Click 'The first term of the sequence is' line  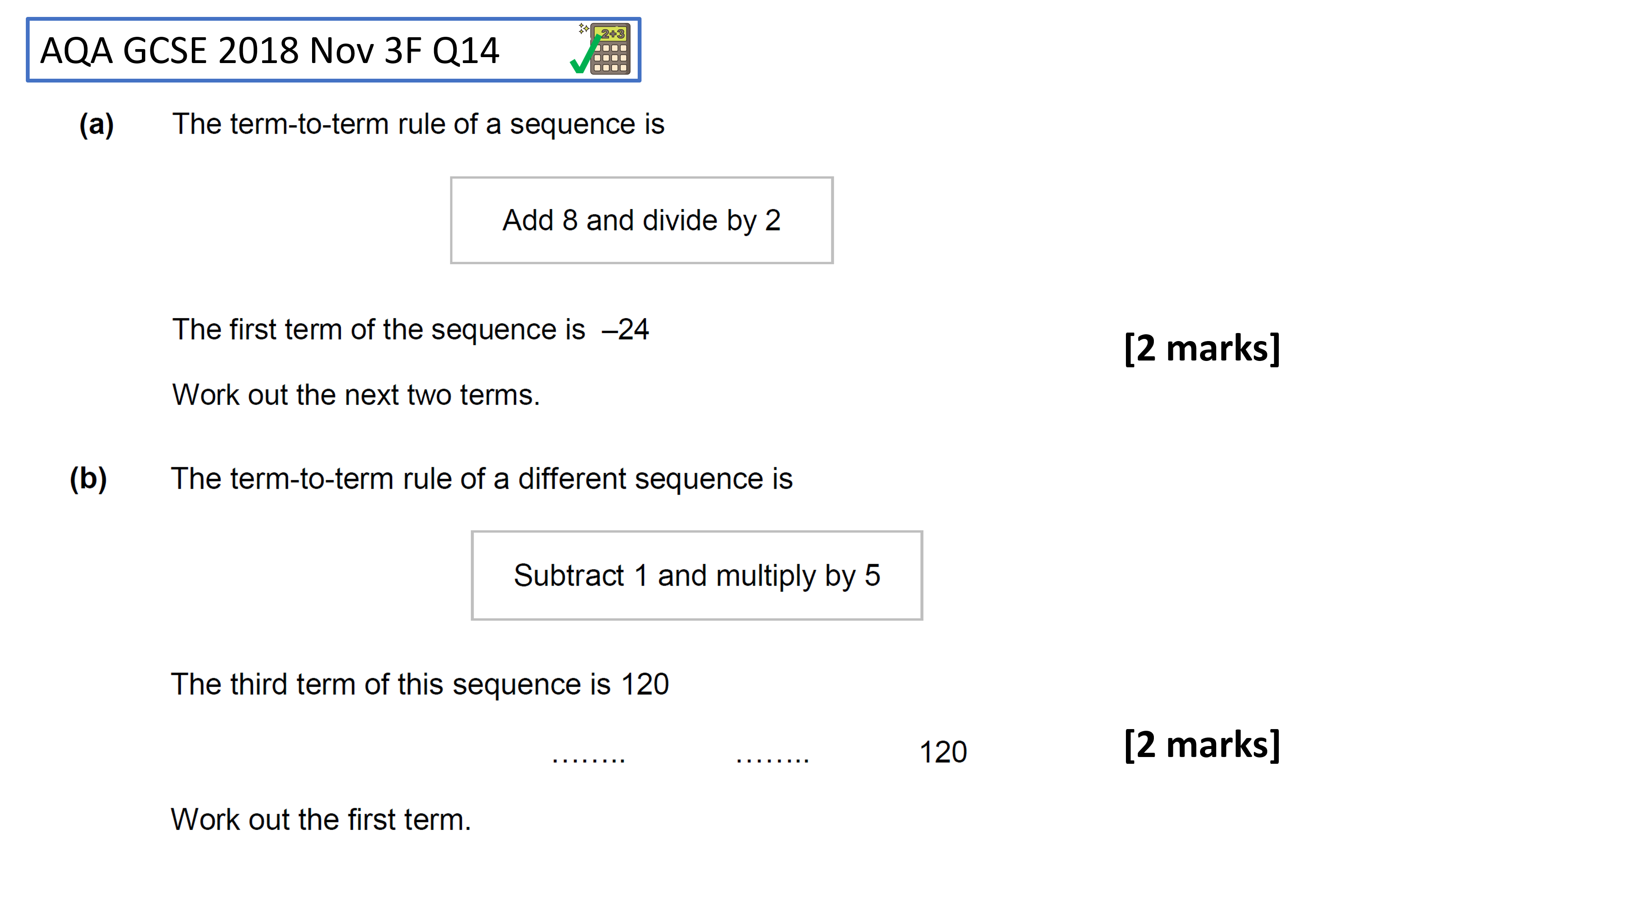click(x=411, y=329)
